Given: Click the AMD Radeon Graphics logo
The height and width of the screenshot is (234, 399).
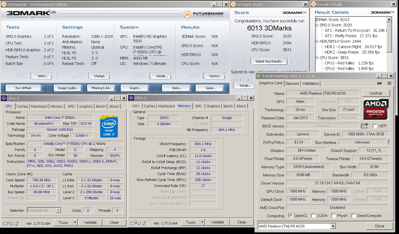Looking at the screenshot, I should point(376,110).
